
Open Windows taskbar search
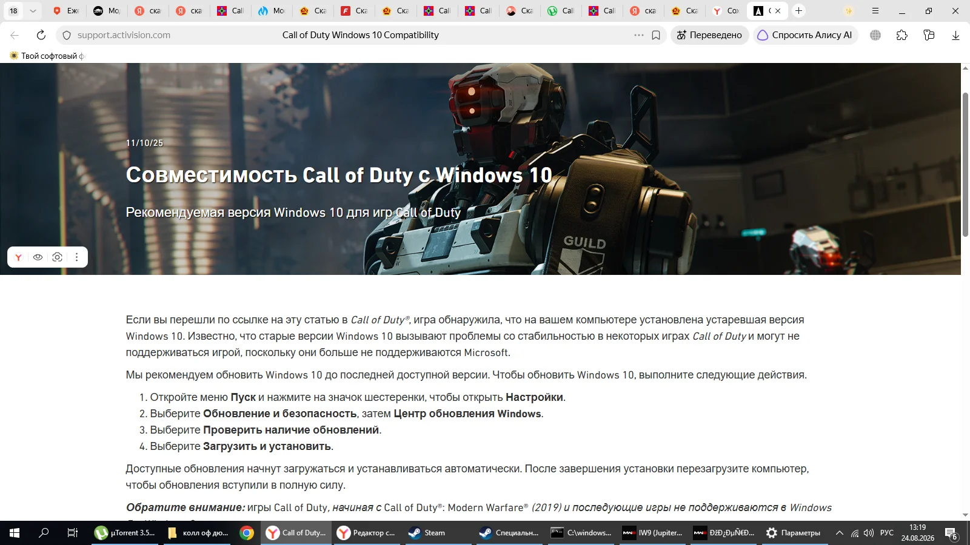tap(44, 533)
